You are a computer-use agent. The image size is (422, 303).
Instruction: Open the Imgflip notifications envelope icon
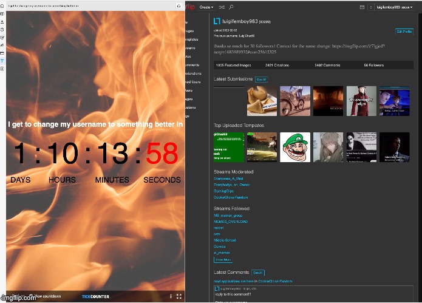click(362, 7)
